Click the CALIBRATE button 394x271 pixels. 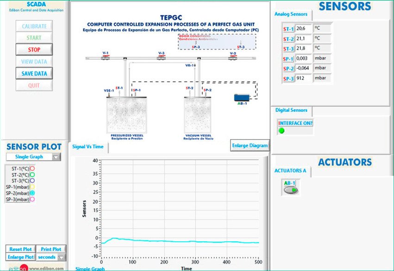coord(34,26)
